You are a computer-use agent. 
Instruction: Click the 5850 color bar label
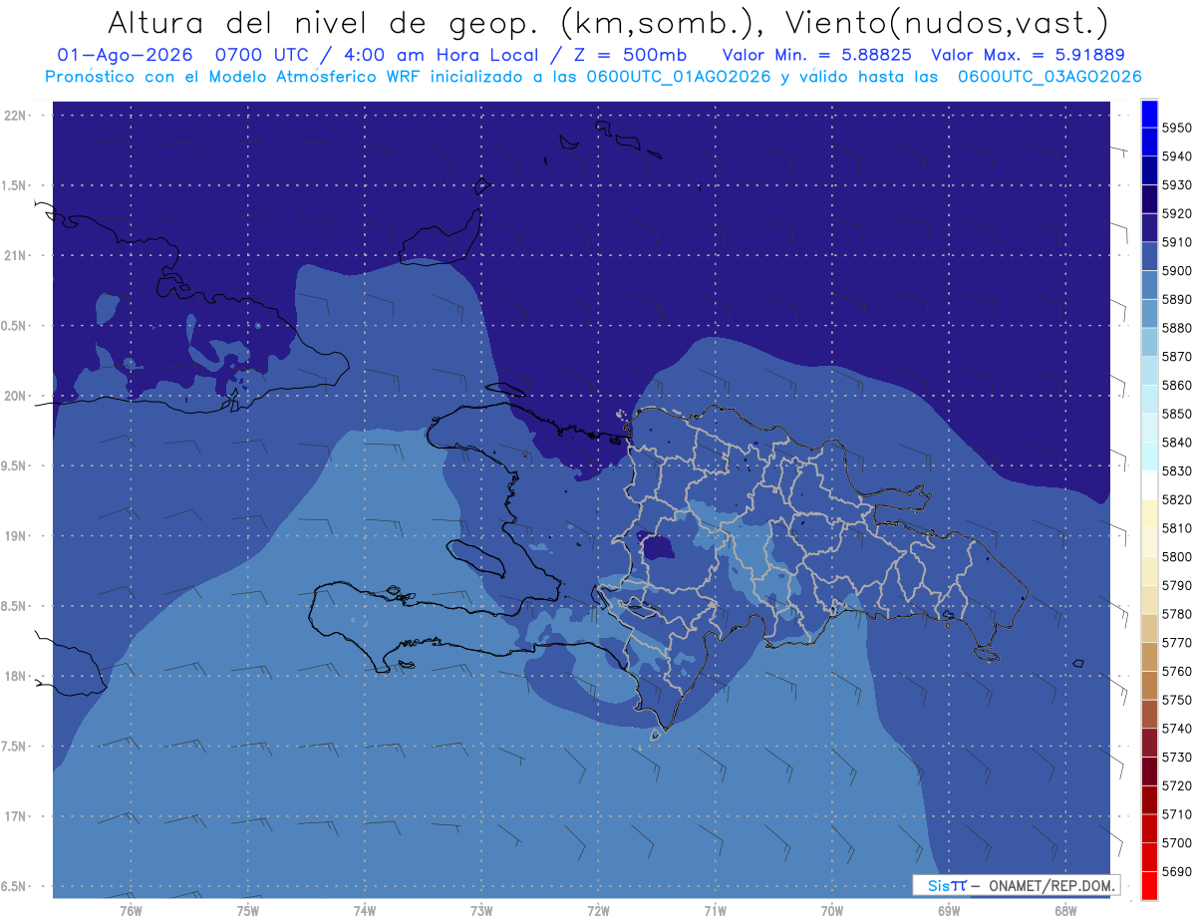pos(1176,414)
